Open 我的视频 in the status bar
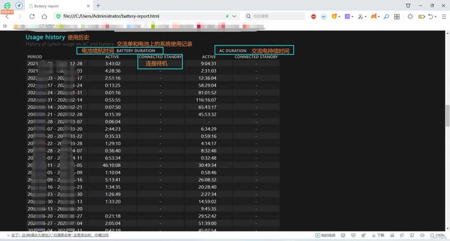The height and width of the screenshot is (241, 450). click(x=325, y=235)
